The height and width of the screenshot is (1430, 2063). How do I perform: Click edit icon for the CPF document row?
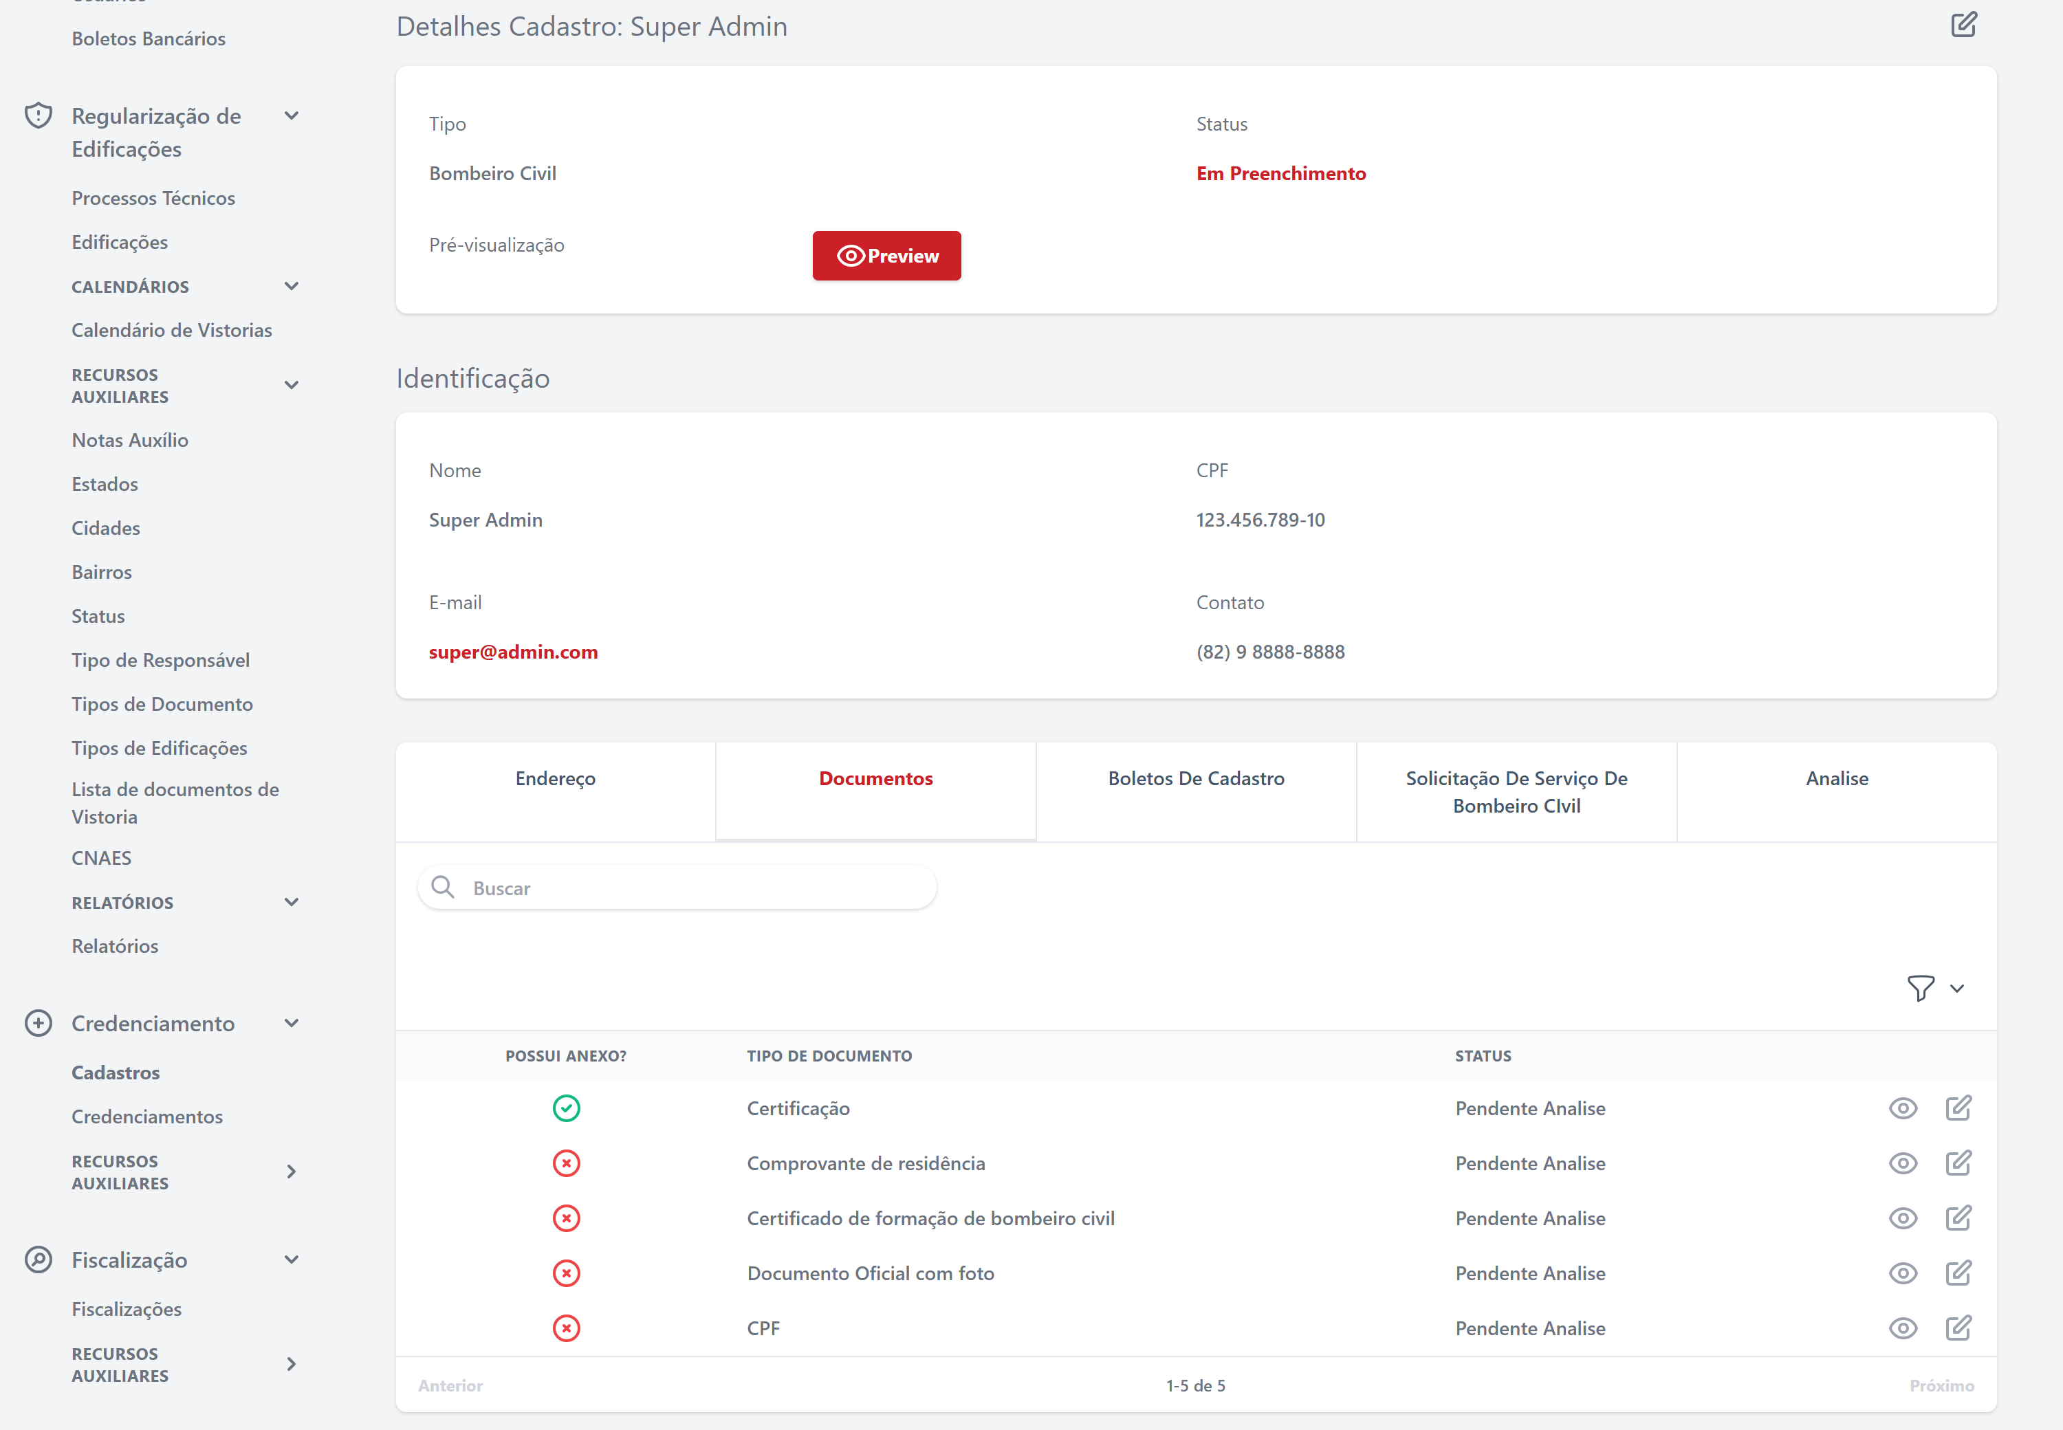[1958, 1328]
